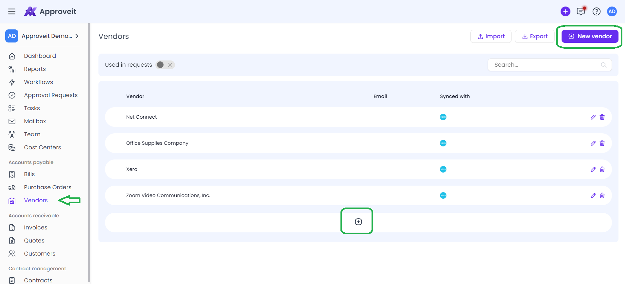Create a New vendor
The image size is (625, 284).
click(590, 36)
